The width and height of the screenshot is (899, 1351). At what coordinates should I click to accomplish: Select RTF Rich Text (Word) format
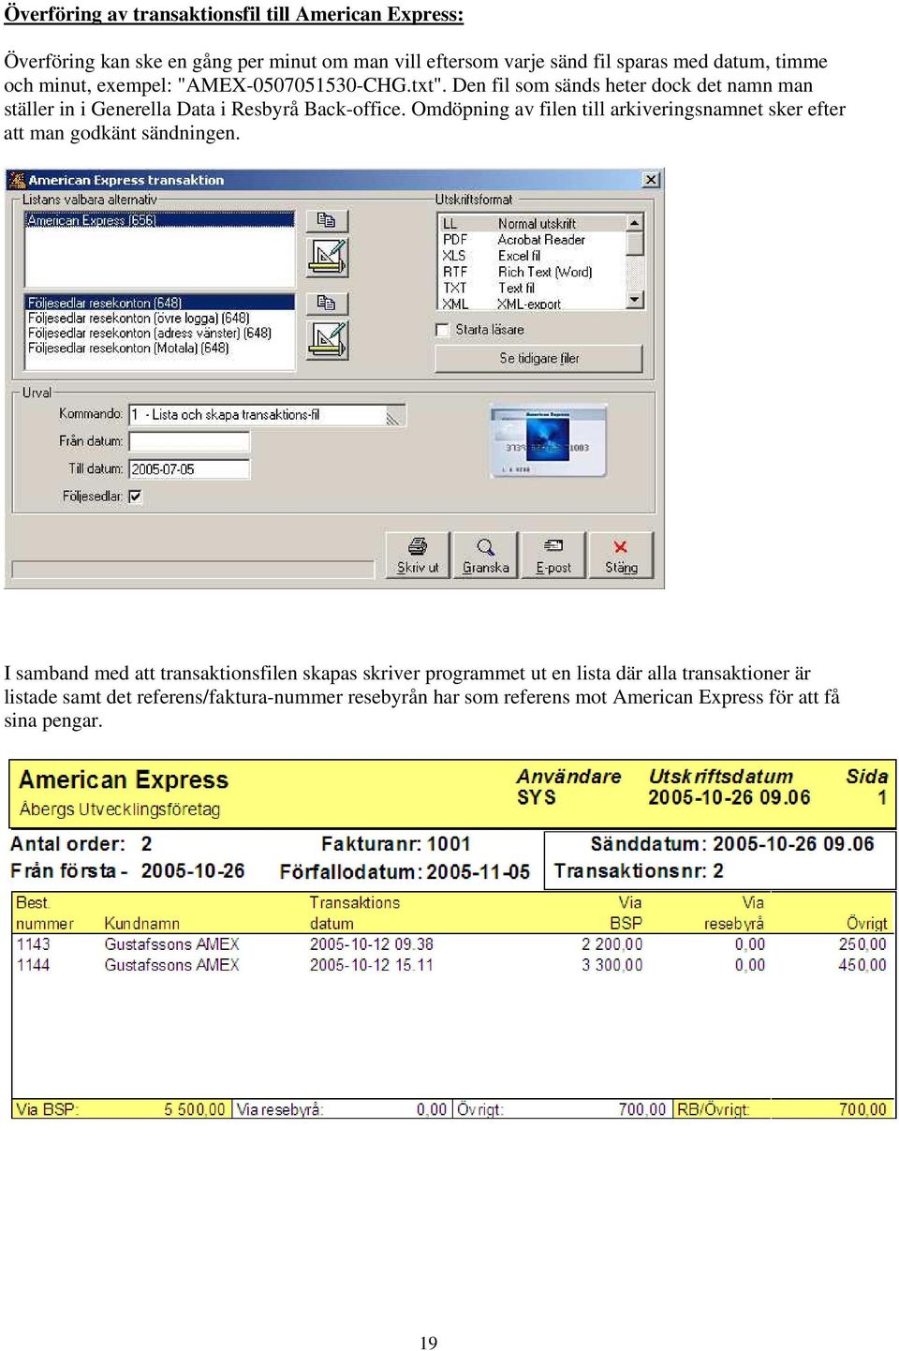coord(531,272)
